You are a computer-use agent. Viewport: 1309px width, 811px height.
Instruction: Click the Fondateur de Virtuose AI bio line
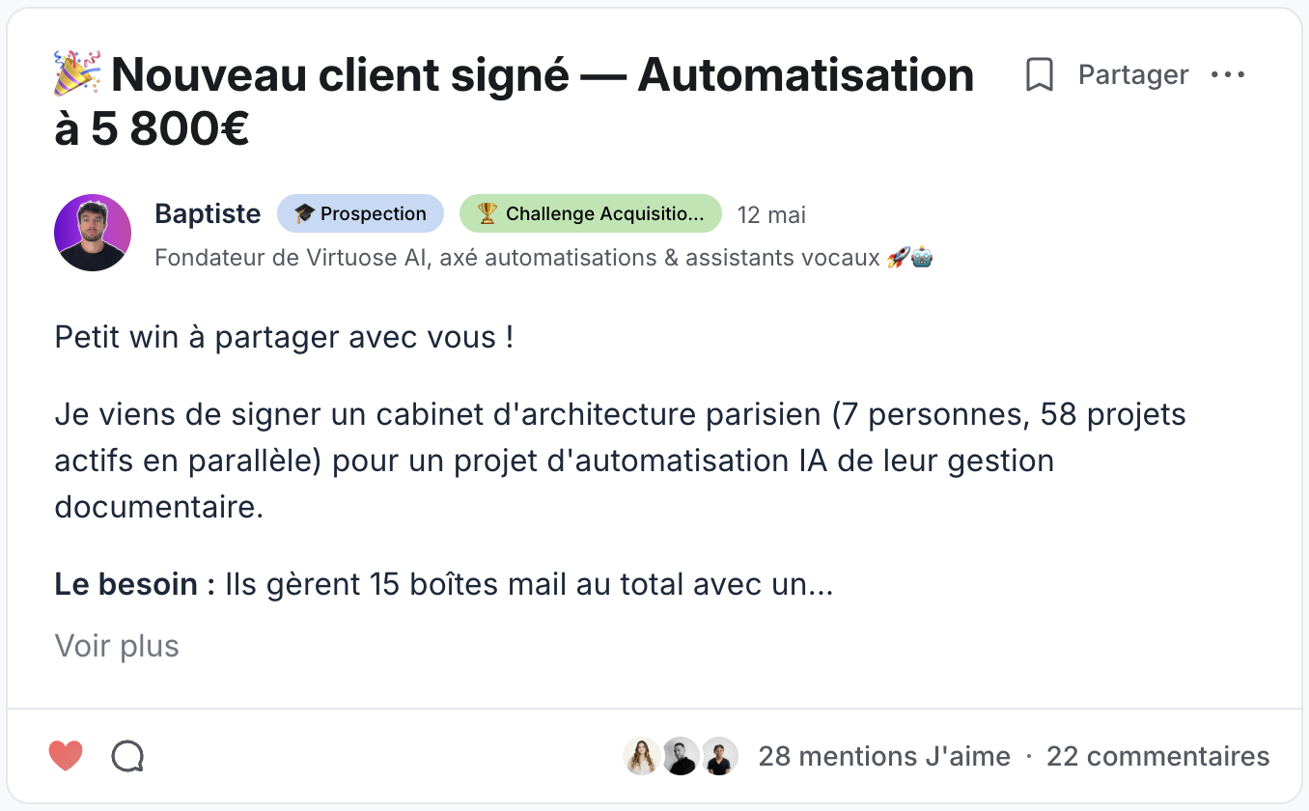[543, 258]
